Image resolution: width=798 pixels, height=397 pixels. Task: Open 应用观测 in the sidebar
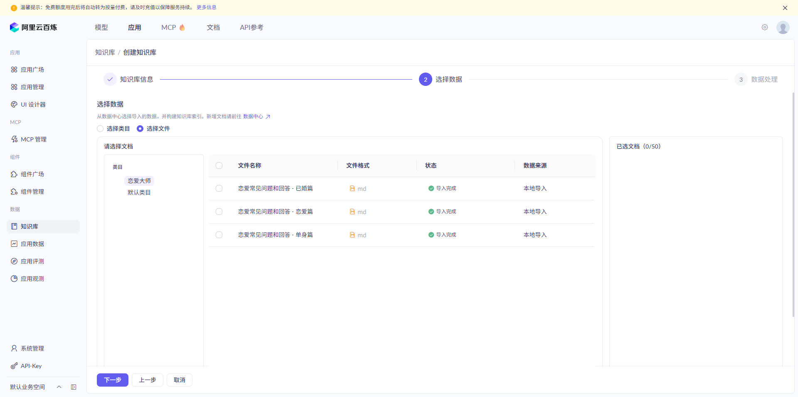coord(32,278)
